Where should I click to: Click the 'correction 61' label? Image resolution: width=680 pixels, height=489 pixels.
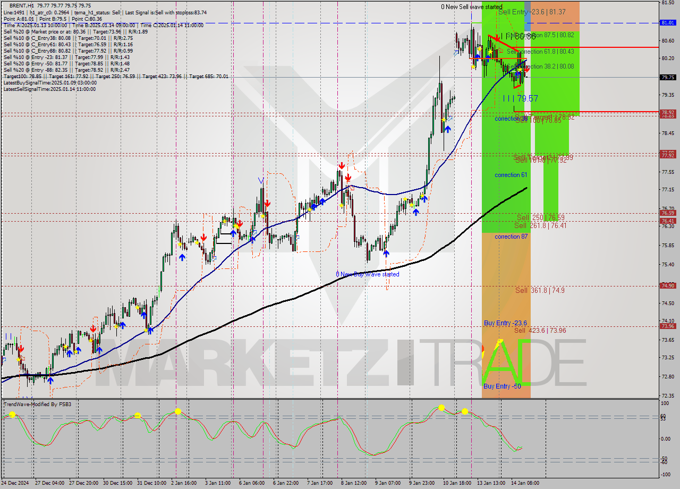pos(511,175)
